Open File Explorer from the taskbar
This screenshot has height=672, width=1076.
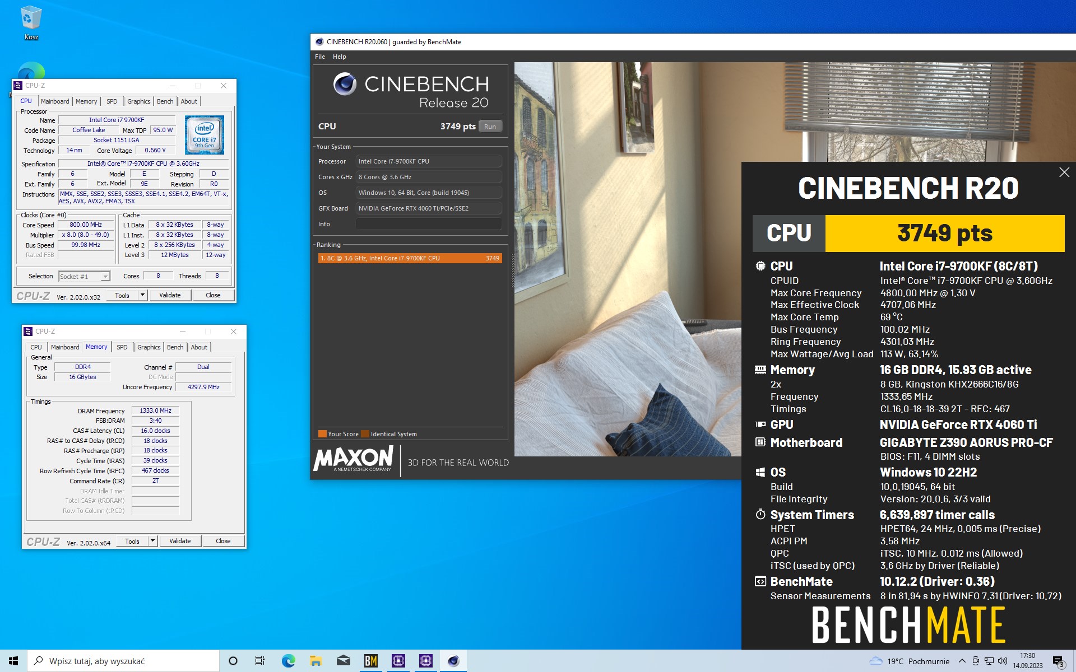pyautogui.click(x=316, y=661)
